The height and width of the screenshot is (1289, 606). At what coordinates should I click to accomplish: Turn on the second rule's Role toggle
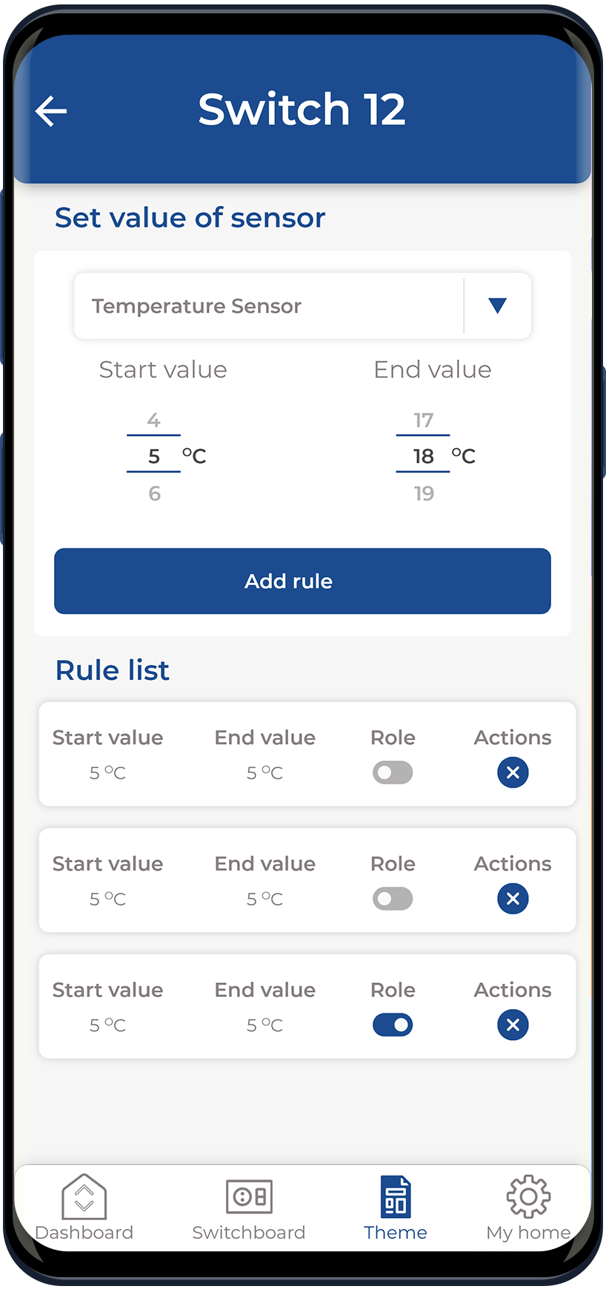coord(393,899)
